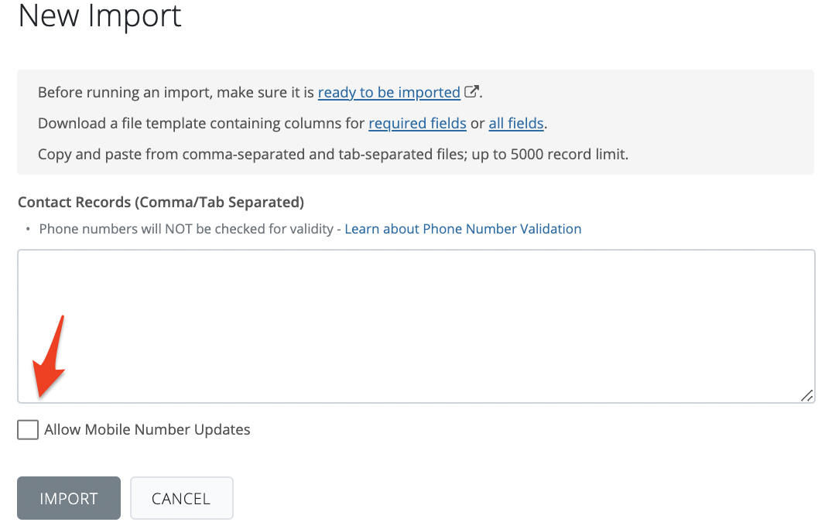Click the 'Contact Records (Comma/Tab Separated)' label
The height and width of the screenshot is (529, 825).
[x=160, y=203]
